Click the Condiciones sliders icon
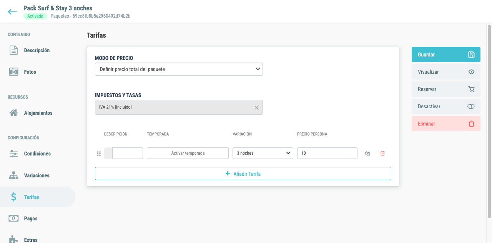Viewport: 492px width, 243px height. click(14, 154)
